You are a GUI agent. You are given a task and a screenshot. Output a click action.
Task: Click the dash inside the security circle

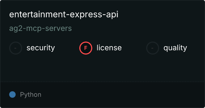click(x=16, y=48)
